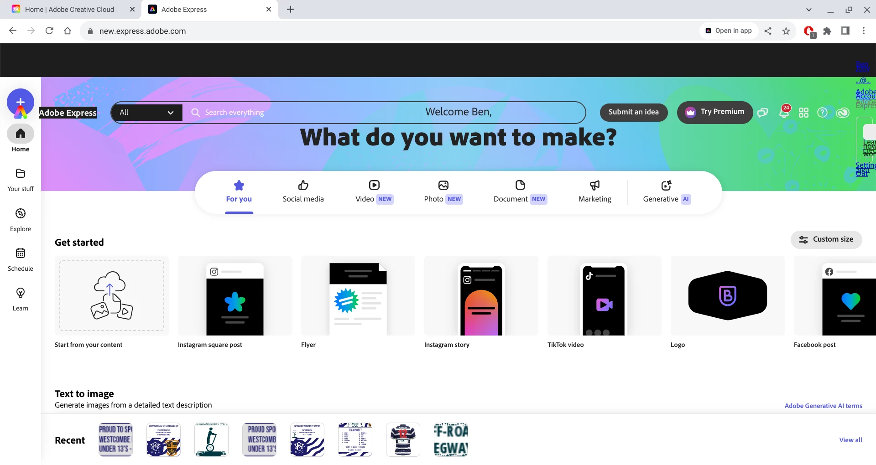
Task: Open the Creative Cloud icon in the header
Action: pos(843,113)
